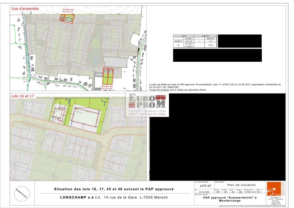Image resolution: width=294 pixels, height=208 pixels.
Task: Click the date '03-10-2022'
Action: pos(204,192)
